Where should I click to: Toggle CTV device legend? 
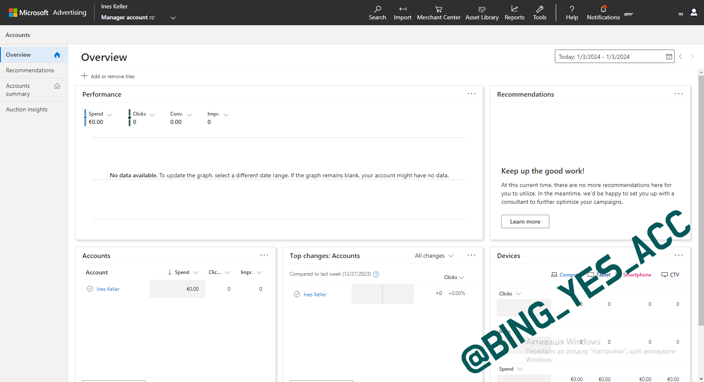tap(670, 275)
